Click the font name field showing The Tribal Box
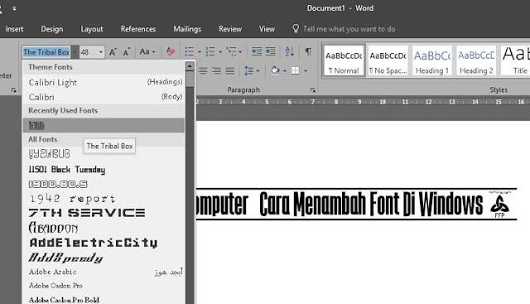The height and width of the screenshot is (304, 530). [x=46, y=52]
